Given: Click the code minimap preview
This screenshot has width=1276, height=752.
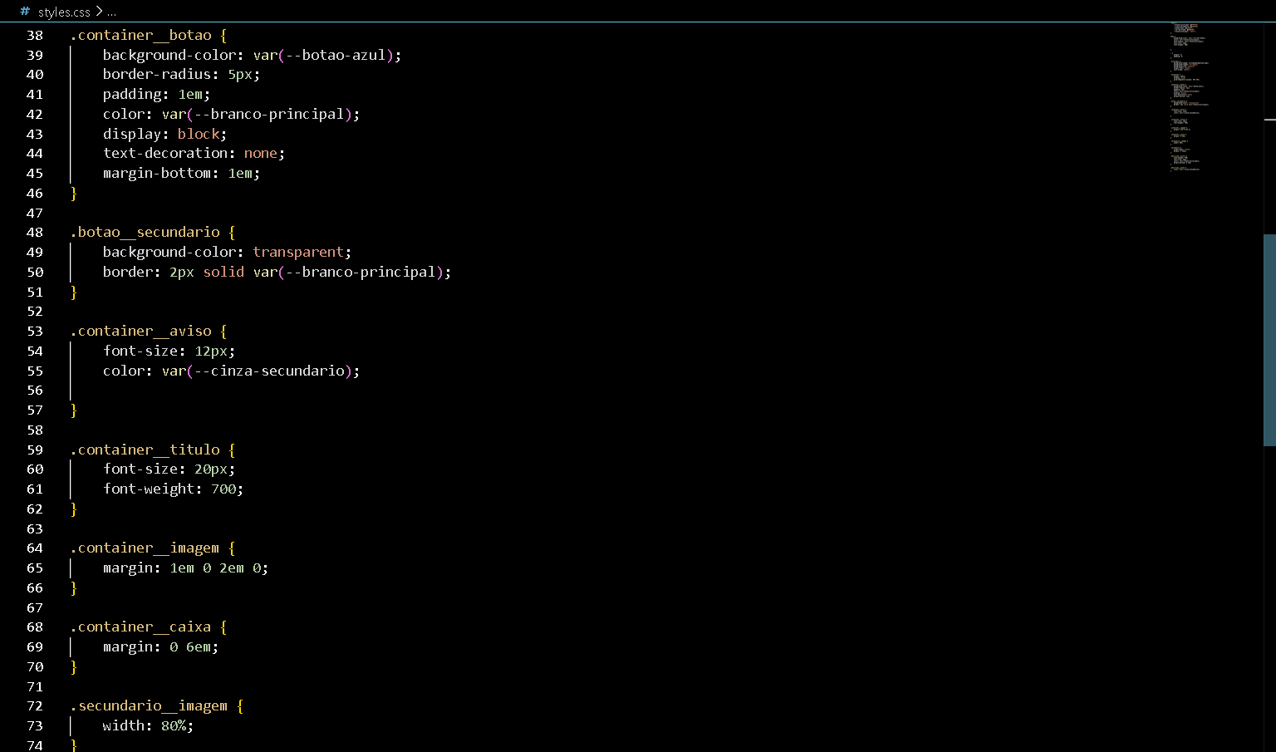Looking at the screenshot, I should click(x=1188, y=97).
